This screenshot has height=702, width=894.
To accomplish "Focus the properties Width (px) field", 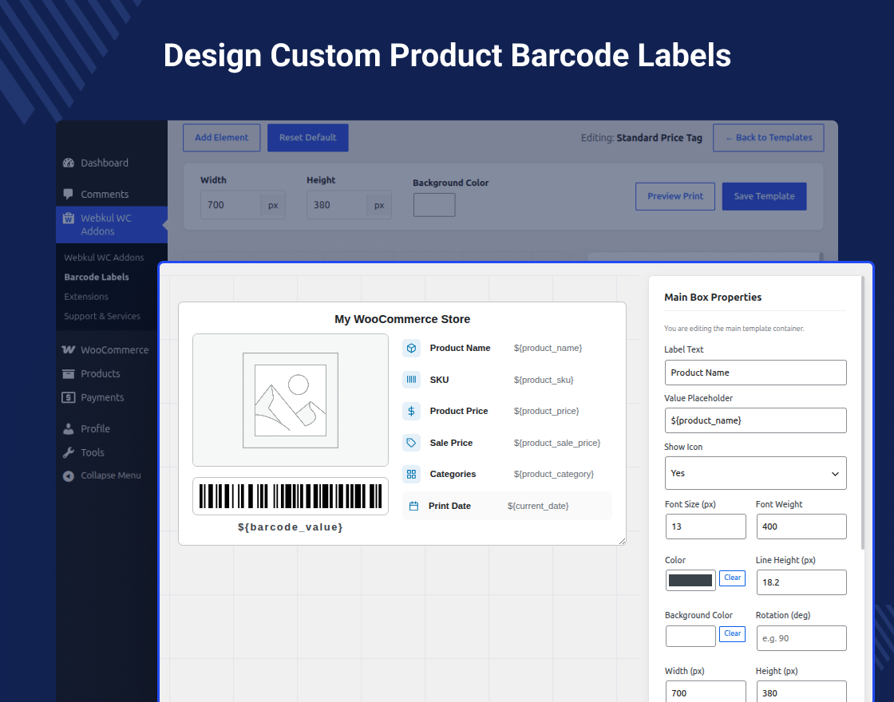I will [x=706, y=692].
